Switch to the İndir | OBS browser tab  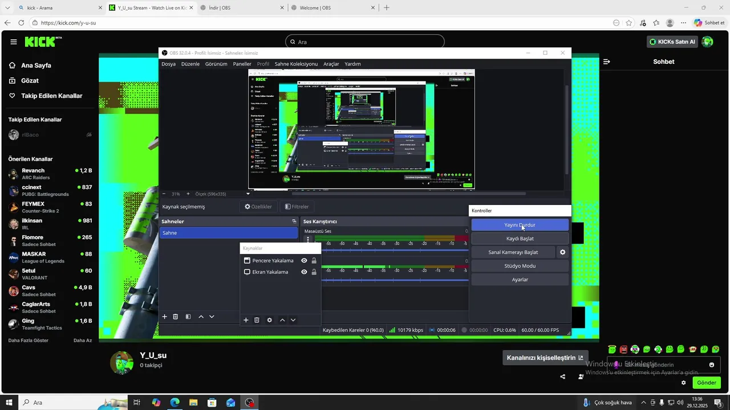(242, 8)
